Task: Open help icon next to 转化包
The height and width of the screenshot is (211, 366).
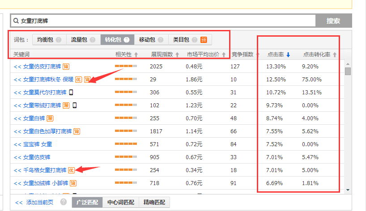Action: click(x=127, y=40)
